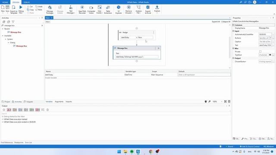
Task: Open Test Manager tool
Action: (71, 9)
